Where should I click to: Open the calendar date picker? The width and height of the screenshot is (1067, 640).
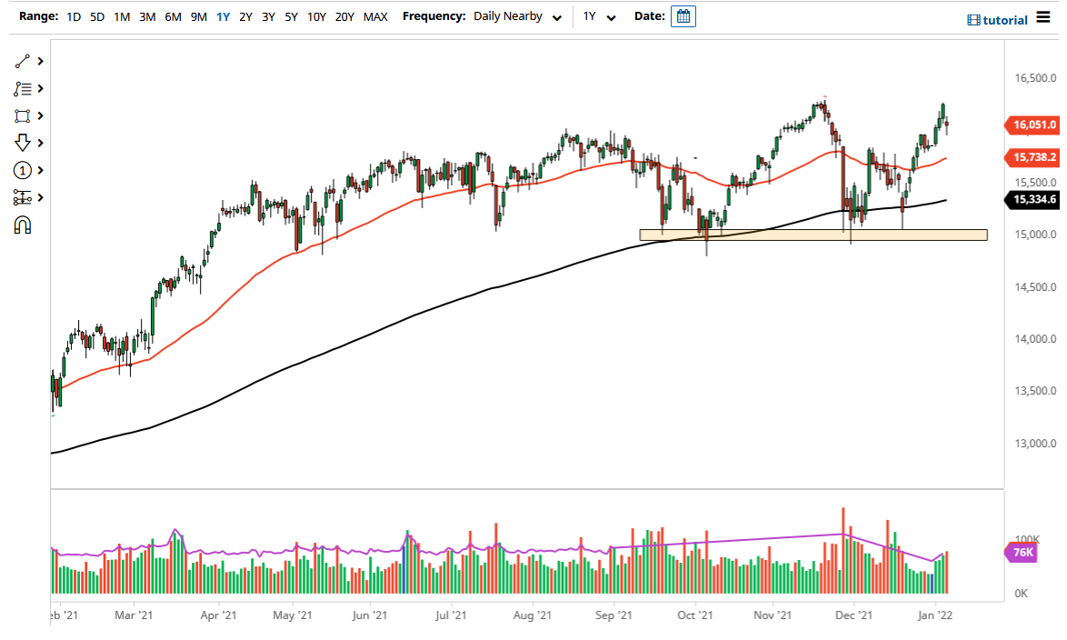(682, 15)
